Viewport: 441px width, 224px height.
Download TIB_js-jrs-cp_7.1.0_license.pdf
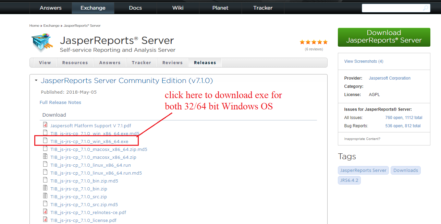coord(83,220)
